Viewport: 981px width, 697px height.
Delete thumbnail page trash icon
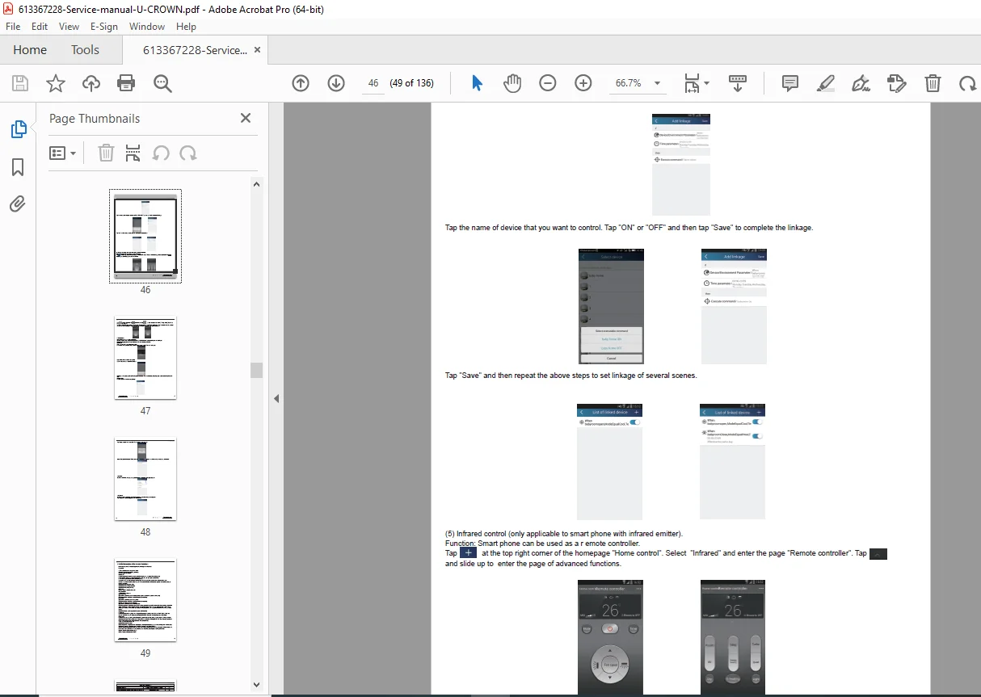click(x=106, y=153)
